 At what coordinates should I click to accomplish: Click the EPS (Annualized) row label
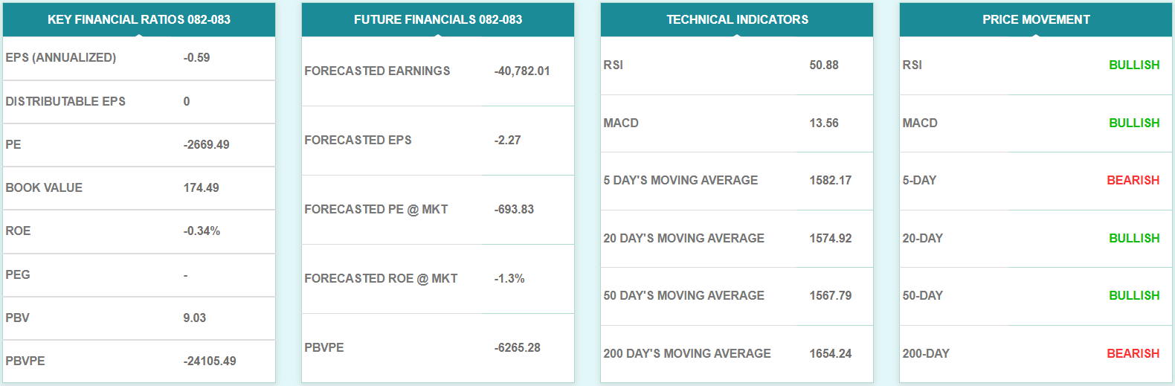click(61, 58)
